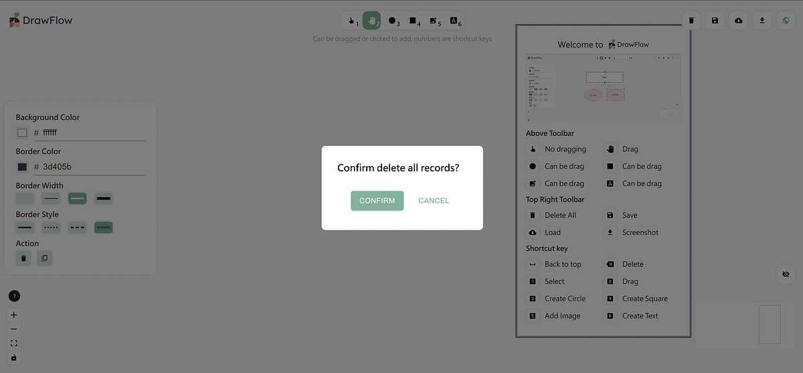Click the minimap preview at bottom right

745,325
